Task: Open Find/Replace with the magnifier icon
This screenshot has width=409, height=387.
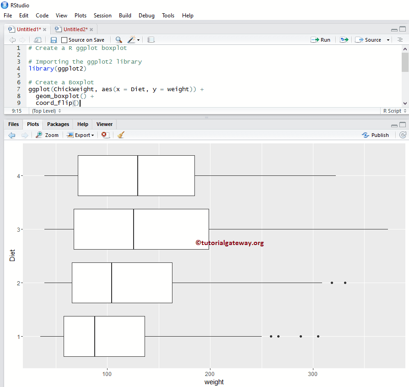Action: pos(118,40)
